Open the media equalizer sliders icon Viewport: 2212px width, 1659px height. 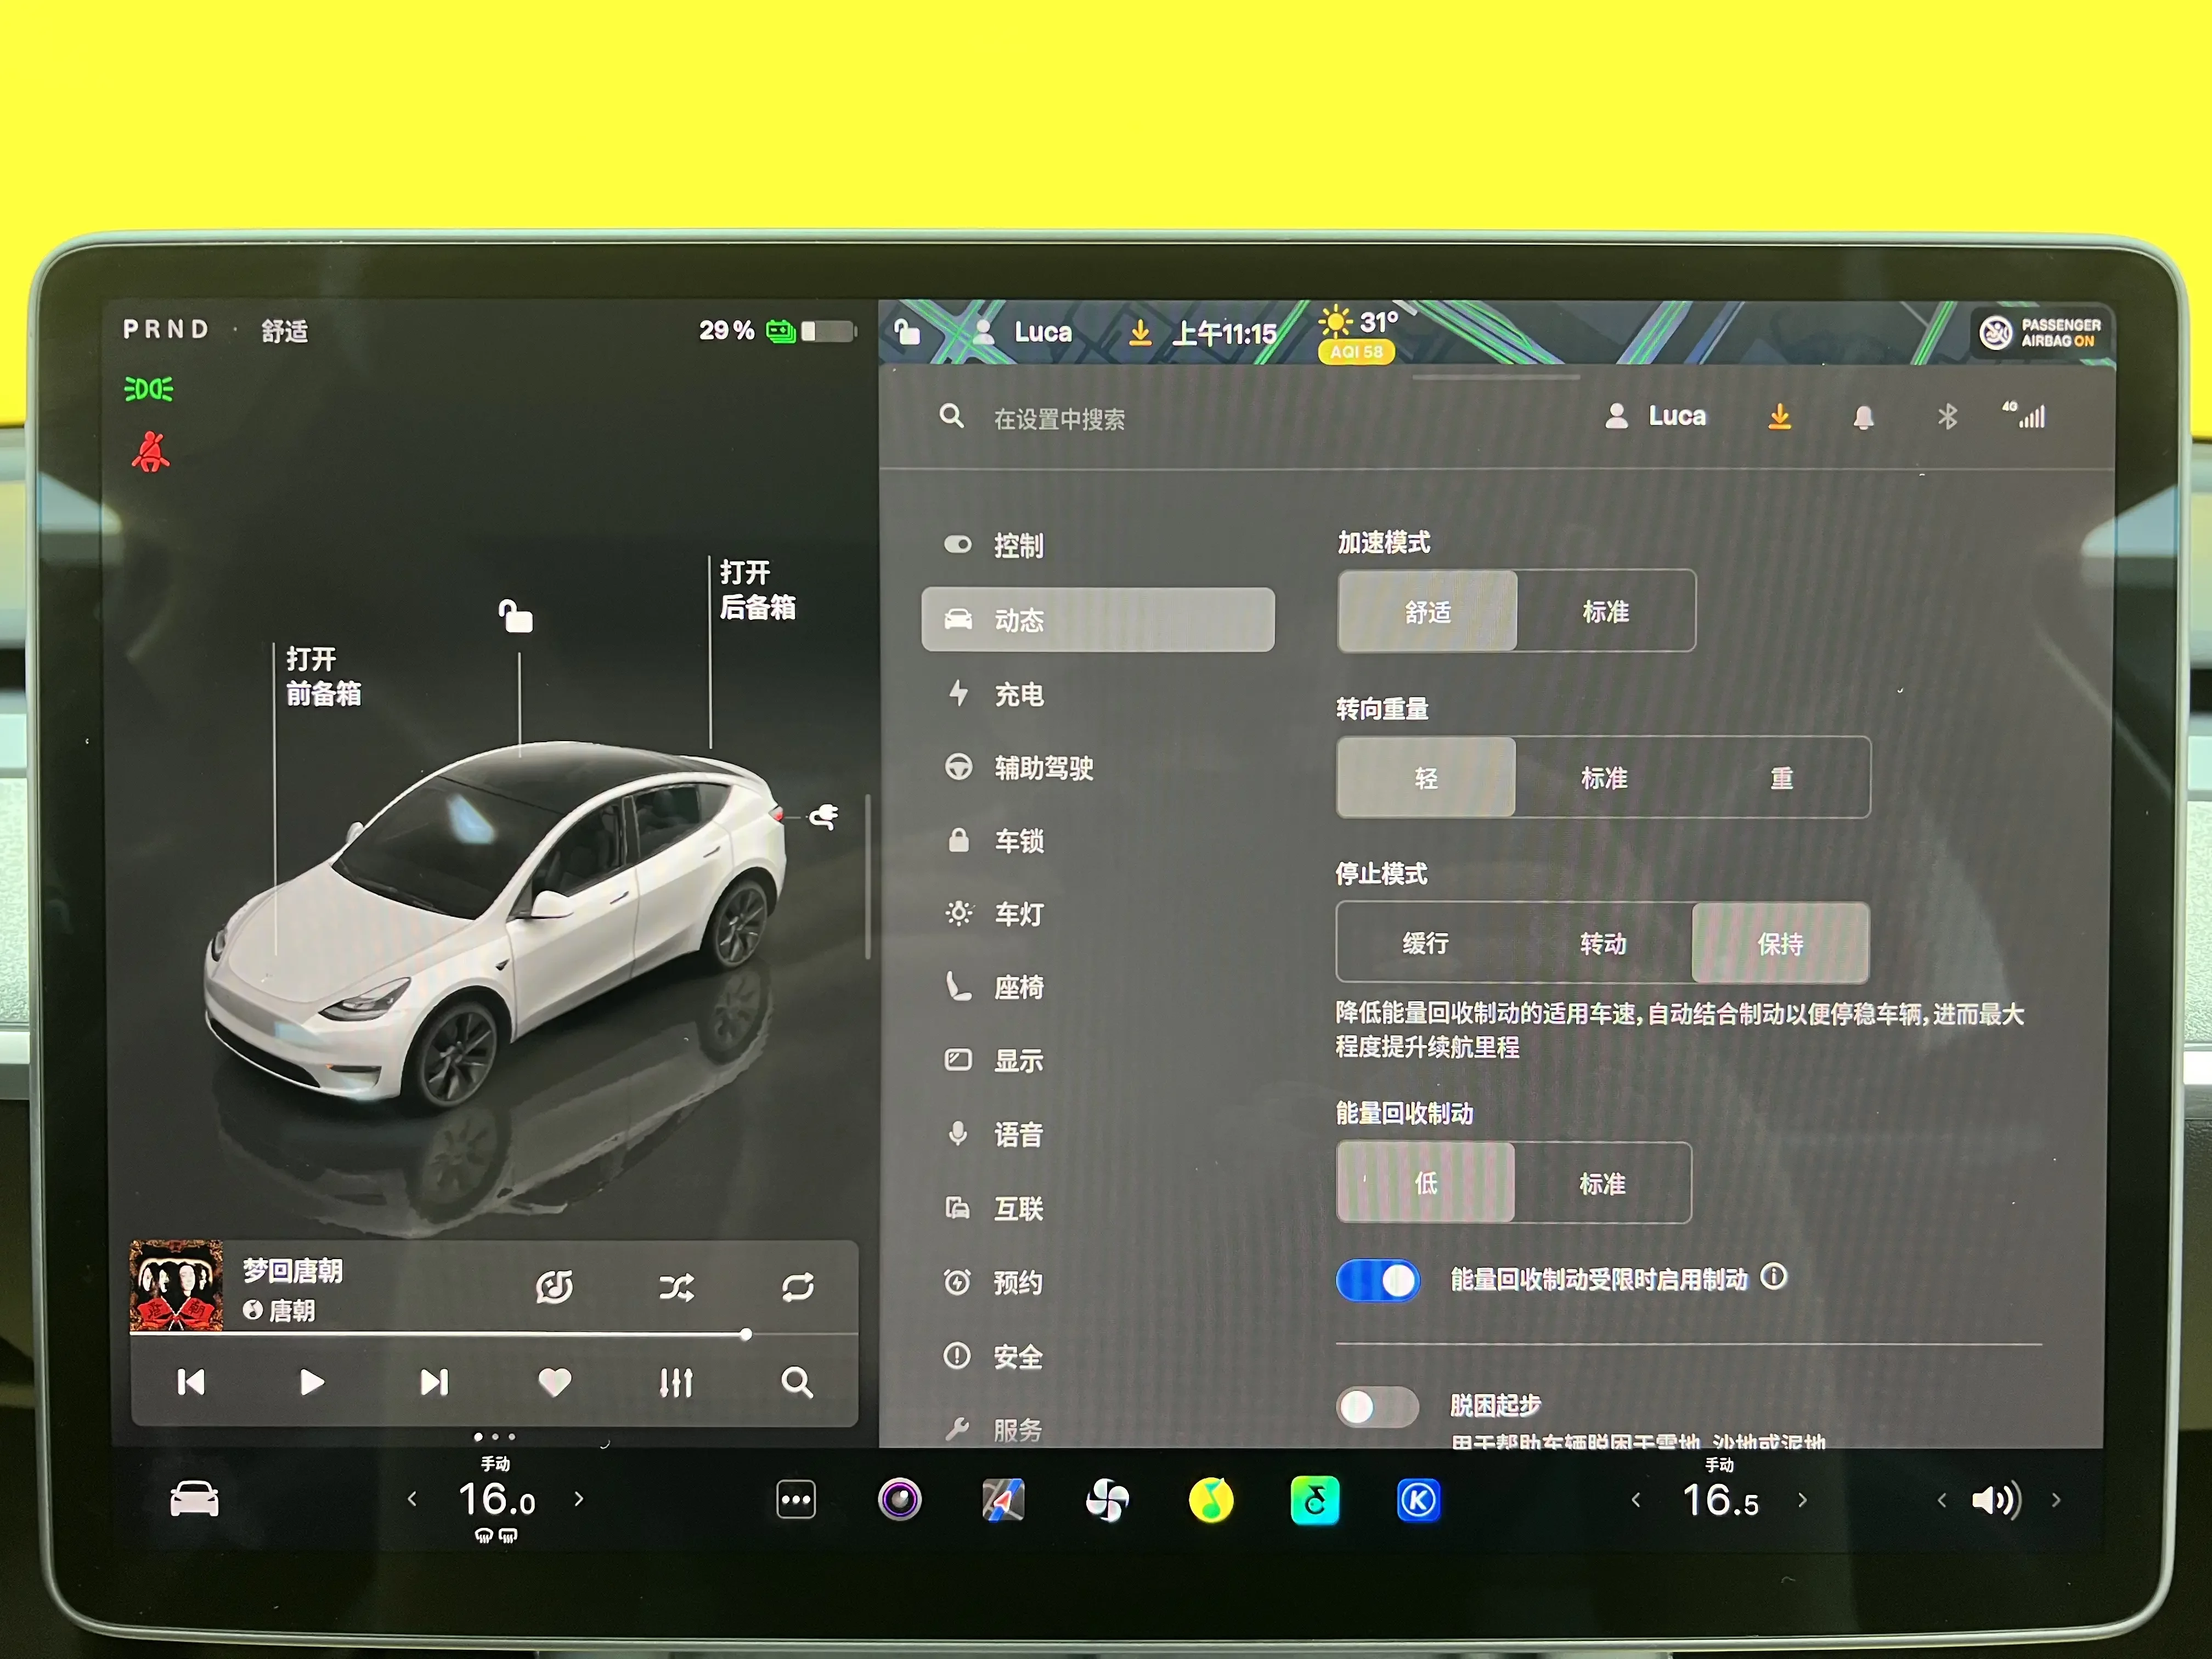(676, 1382)
